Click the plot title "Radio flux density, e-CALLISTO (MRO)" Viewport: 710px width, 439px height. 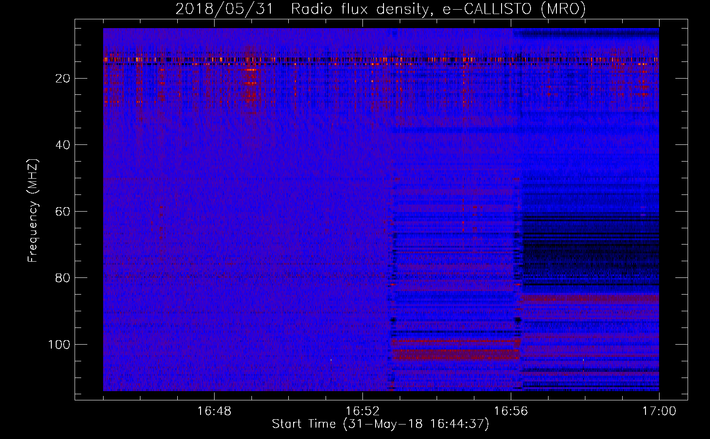coord(438,9)
